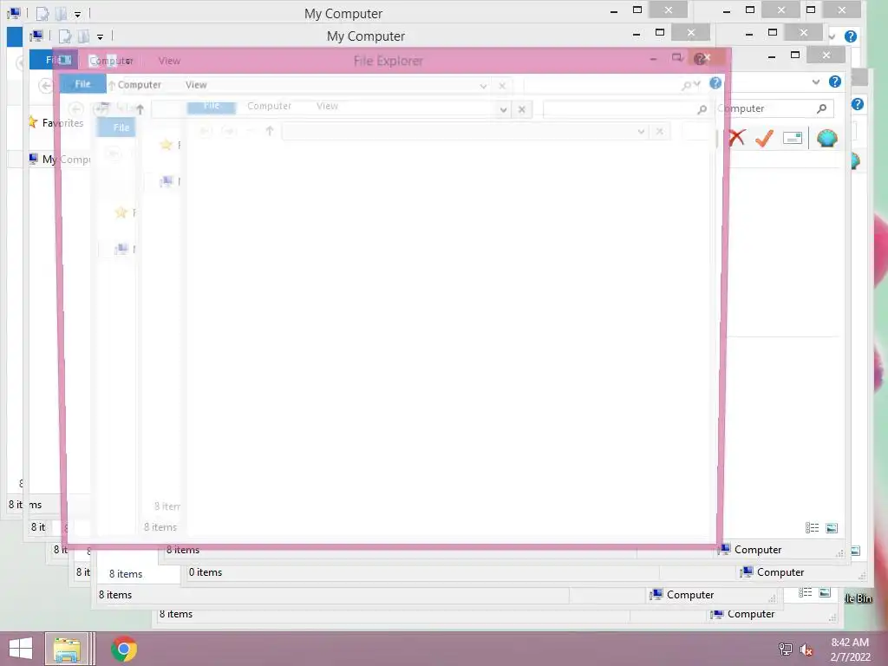Select My Computer in the navigation pane
This screenshot has height=666, width=888.
(x=66, y=160)
